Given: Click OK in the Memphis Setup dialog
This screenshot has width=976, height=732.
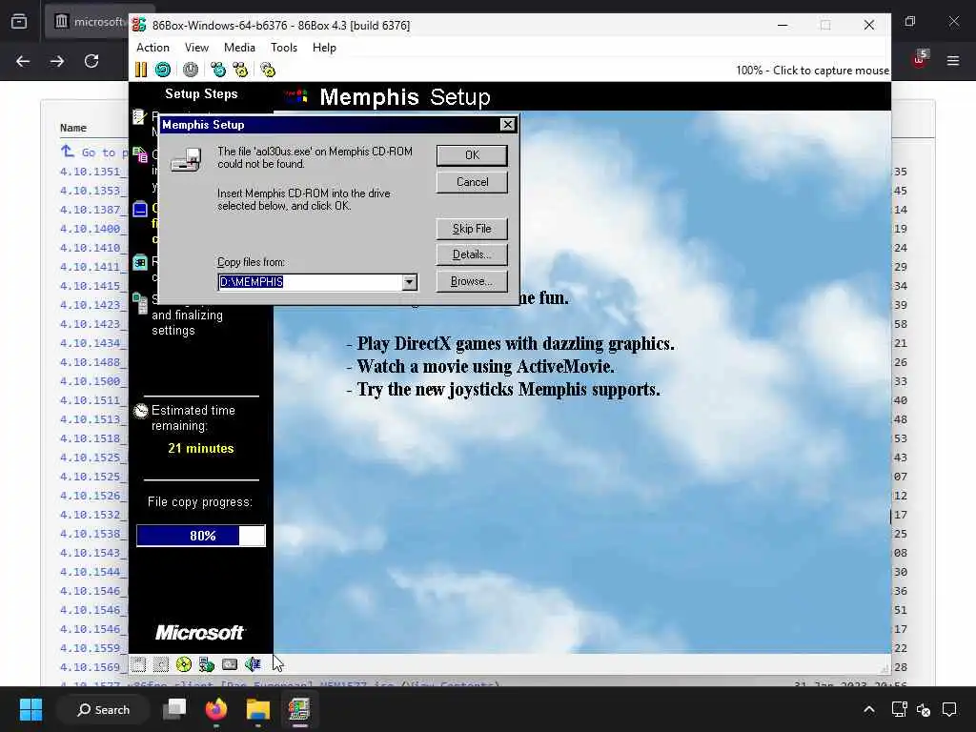Looking at the screenshot, I should pos(472,155).
